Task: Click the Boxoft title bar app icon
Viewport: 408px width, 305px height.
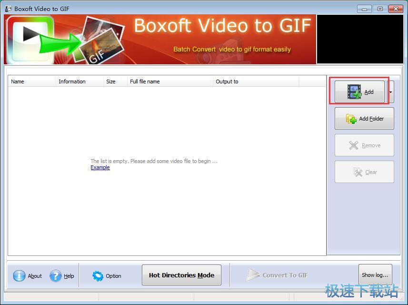Action: 9,9
